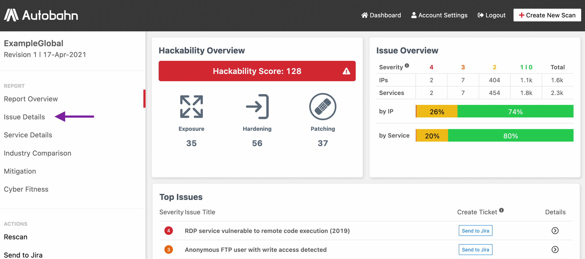585x259 pixels.
Task: Click the Hackability Score: 128 banner
Action: pos(257,71)
